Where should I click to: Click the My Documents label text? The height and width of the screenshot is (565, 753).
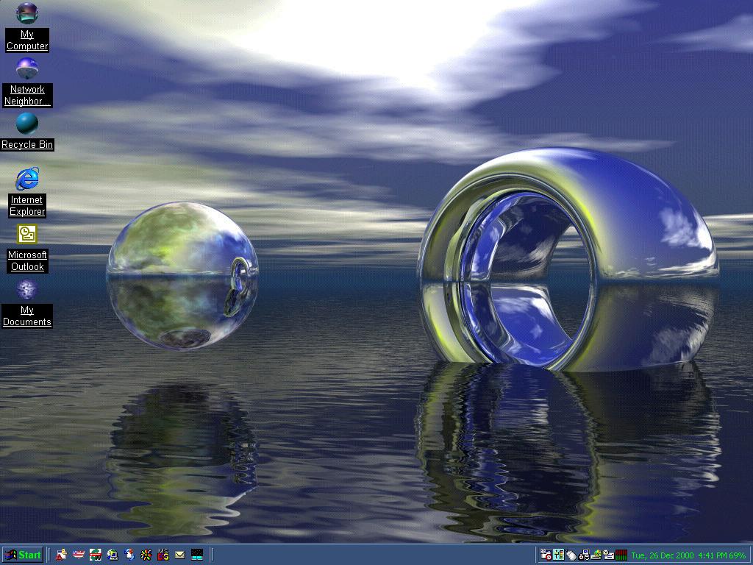tap(27, 316)
